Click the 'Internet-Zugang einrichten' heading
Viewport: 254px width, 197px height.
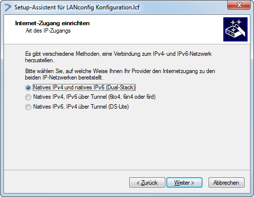52,23
